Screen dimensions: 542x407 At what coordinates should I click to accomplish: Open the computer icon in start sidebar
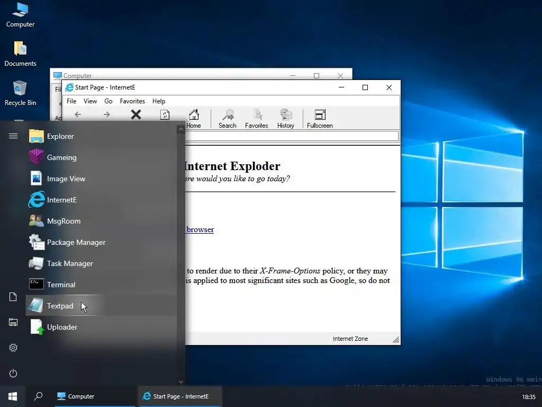coord(13,322)
